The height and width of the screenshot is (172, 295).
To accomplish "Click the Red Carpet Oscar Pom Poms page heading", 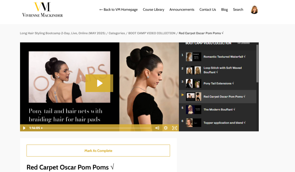I will click(x=70, y=167).
